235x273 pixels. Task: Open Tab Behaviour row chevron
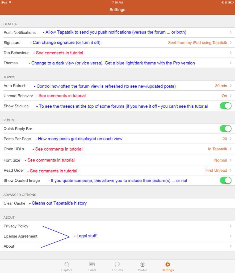230,53
